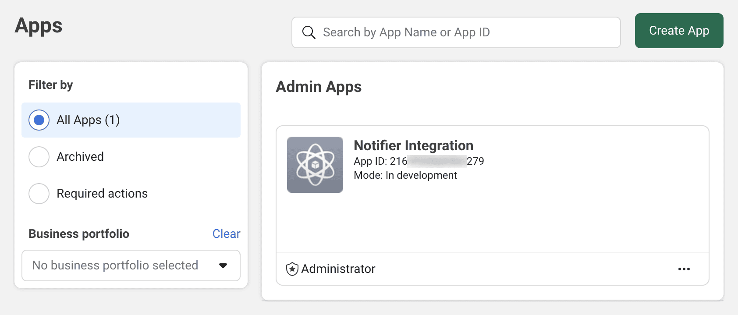738x315 pixels.
Task: Click the Mode: In development text
Action: 405,175
